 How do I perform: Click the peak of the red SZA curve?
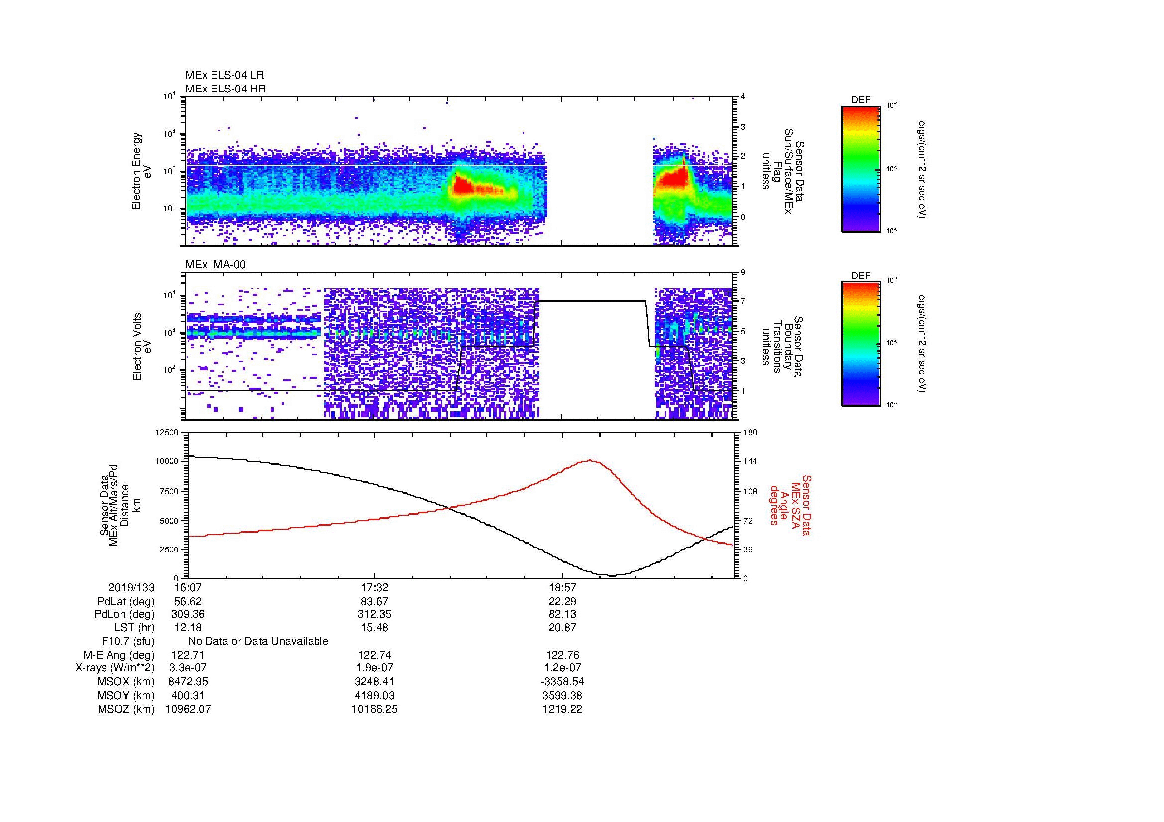tap(591, 460)
